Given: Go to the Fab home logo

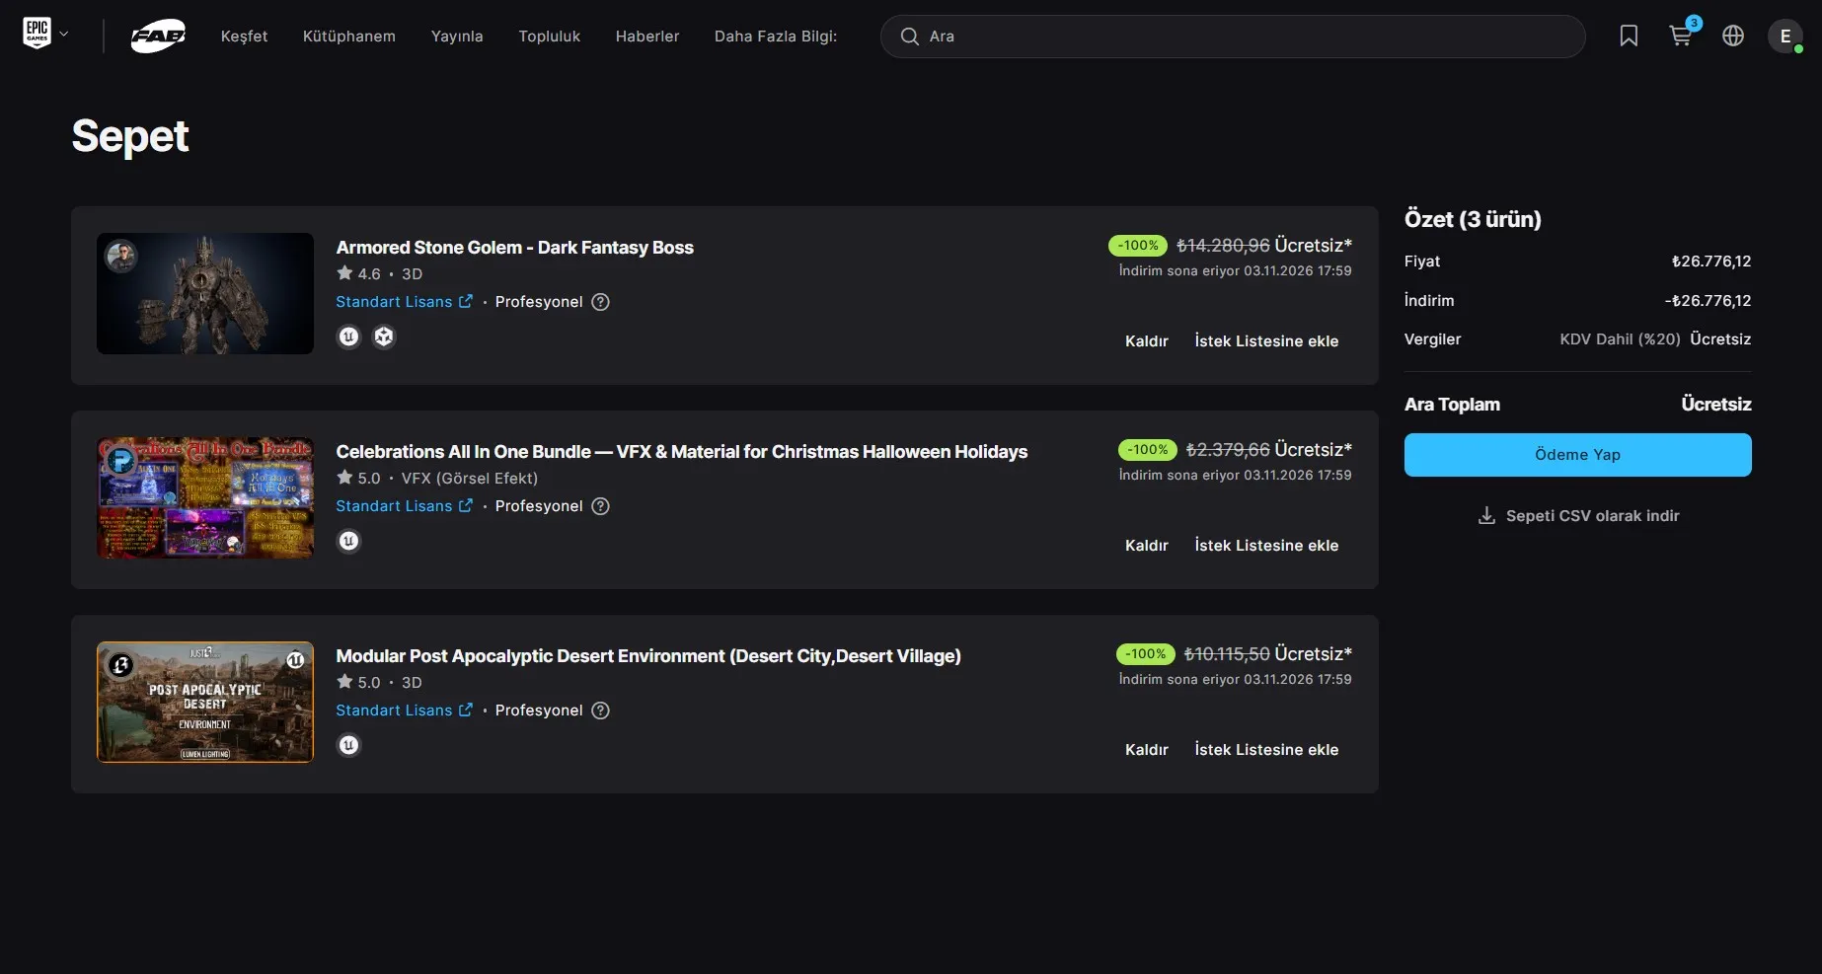Looking at the screenshot, I should tap(158, 37).
